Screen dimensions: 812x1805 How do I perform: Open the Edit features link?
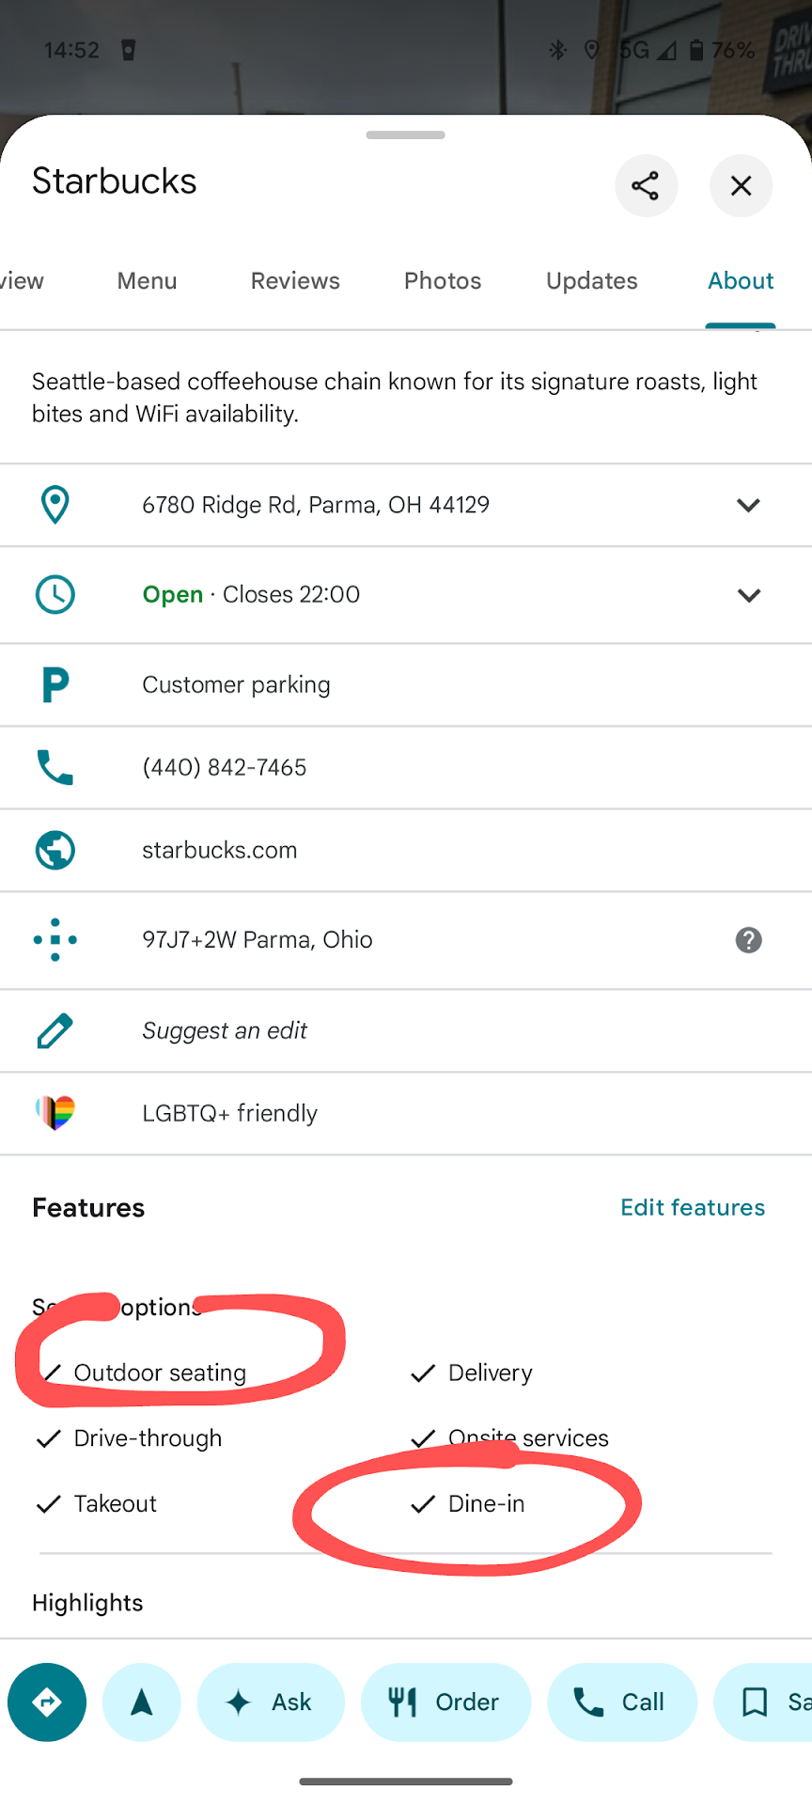(693, 1207)
